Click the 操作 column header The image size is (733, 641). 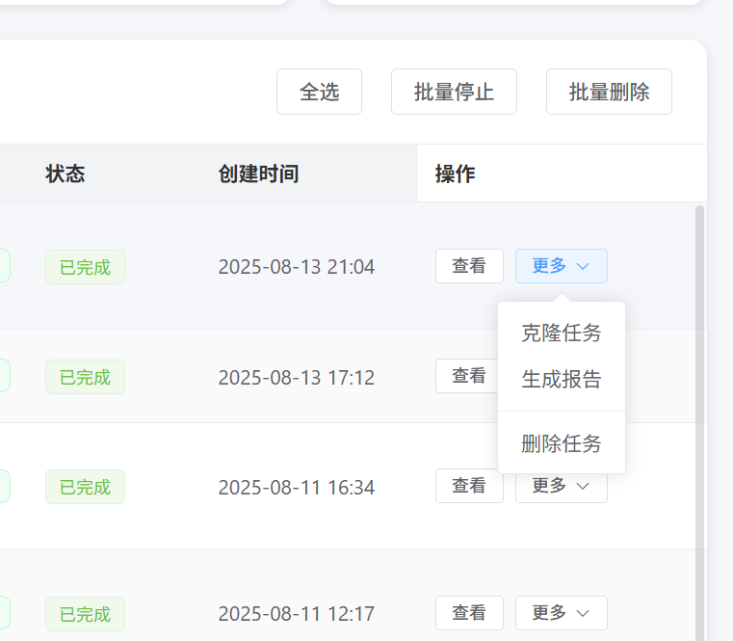click(455, 174)
